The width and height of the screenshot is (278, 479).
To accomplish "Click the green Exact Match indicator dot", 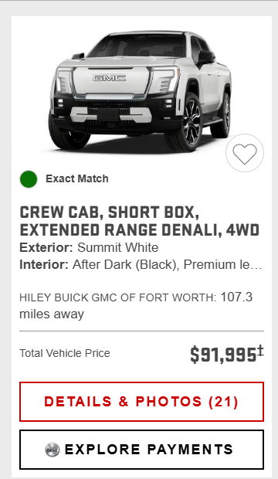I will 29,179.
